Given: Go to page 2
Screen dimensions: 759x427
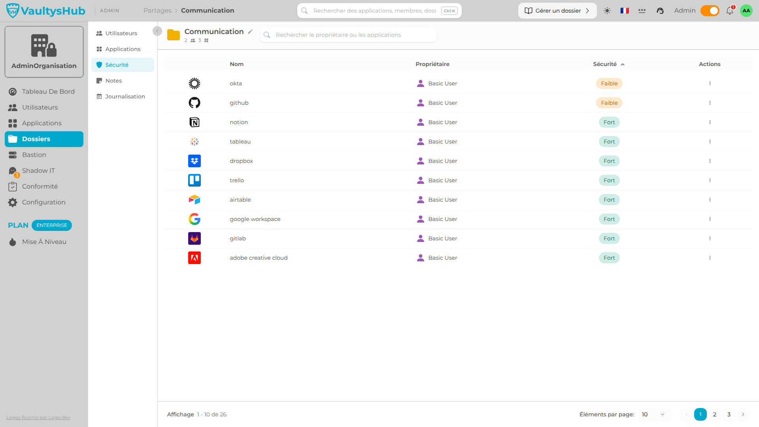Looking at the screenshot, I should [x=715, y=414].
